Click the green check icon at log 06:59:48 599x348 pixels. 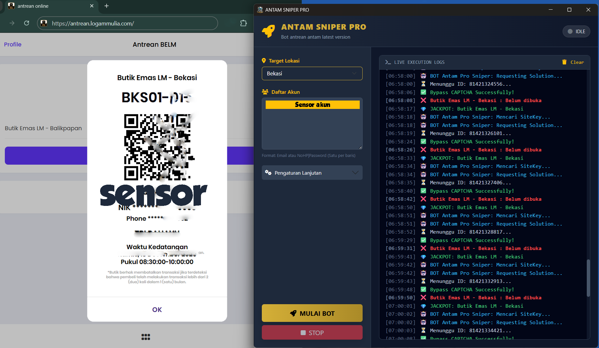coord(423,289)
